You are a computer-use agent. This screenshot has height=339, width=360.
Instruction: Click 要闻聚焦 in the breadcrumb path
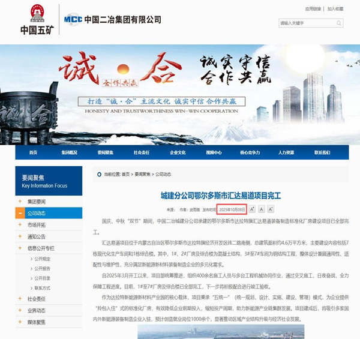pos(143,174)
